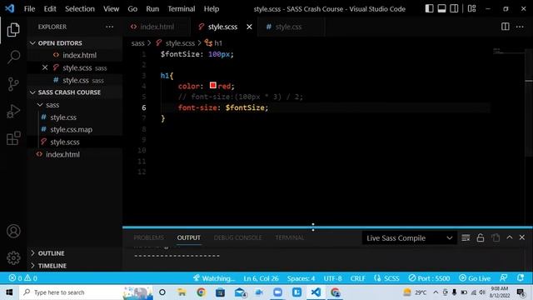Open the Go menu
The width and height of the screenshot is (533, 300).
click(132, 9)
